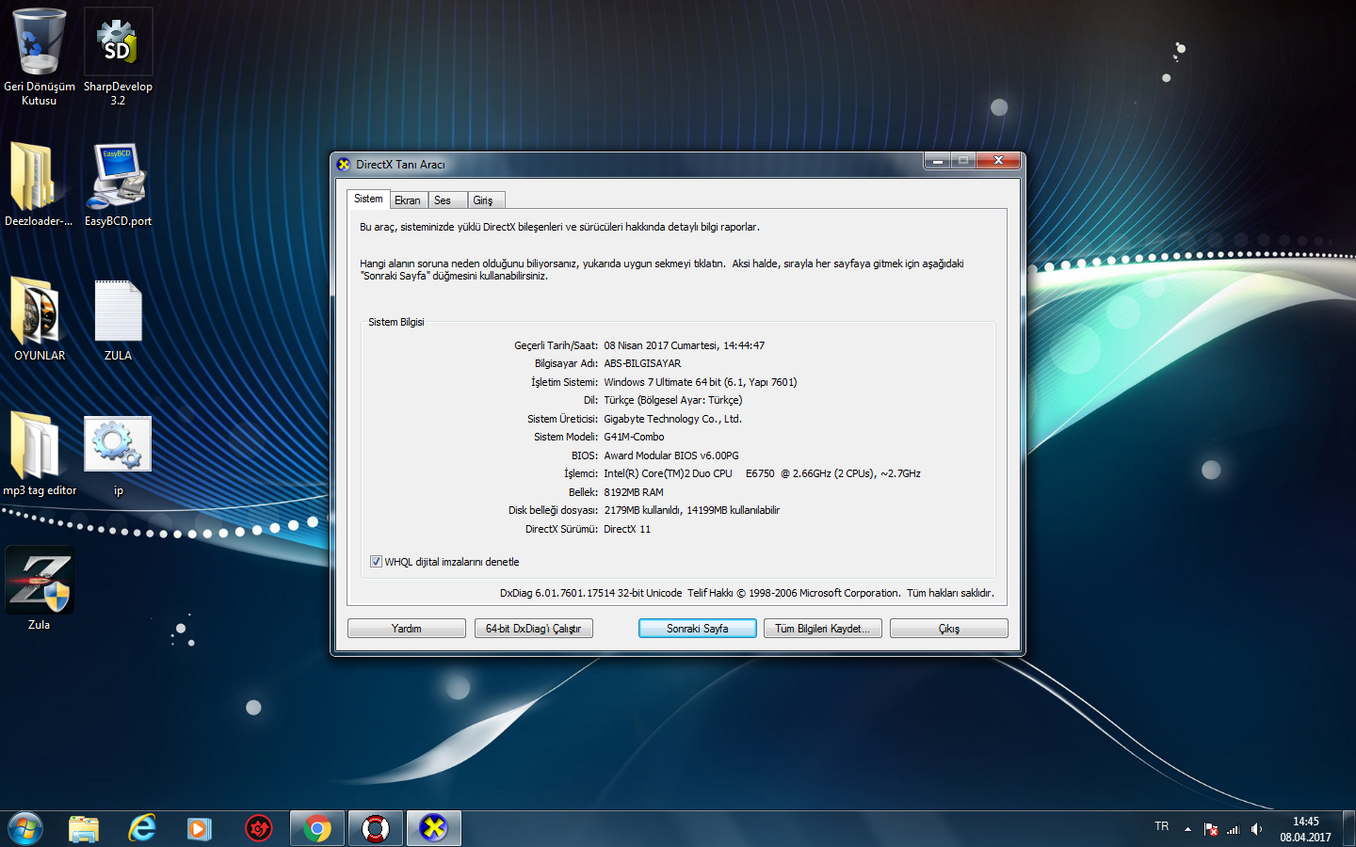Open the network signal tray icon
The image size is (1356, 847).
tap(1234, 829)
